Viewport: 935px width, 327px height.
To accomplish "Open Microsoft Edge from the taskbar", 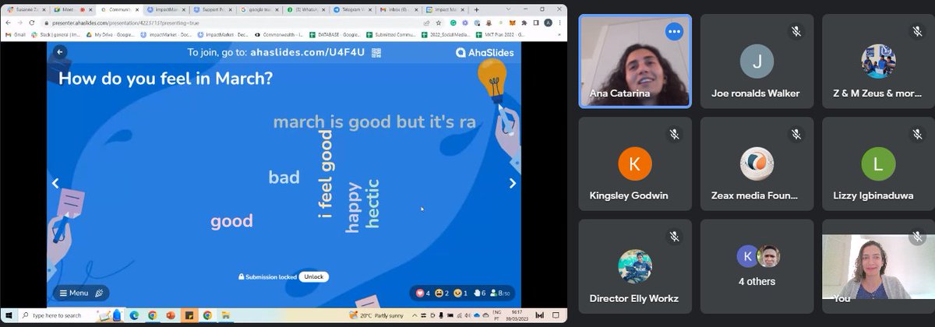I will tap(133, 315).
